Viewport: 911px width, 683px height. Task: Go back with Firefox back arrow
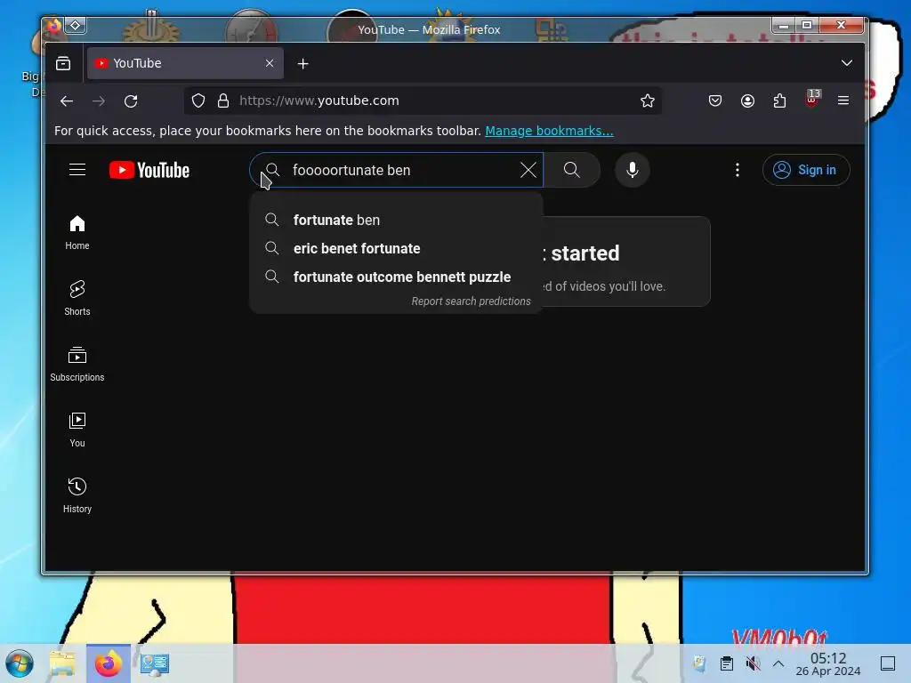67,101
